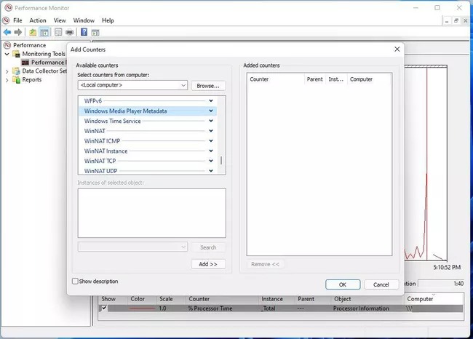The image size is (473, 339).
Task: Close the Add Counters dialog with X
Action: point(397,49)
